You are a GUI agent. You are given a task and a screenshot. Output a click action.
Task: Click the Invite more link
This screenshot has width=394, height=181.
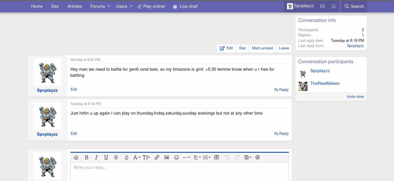[355, 97]
